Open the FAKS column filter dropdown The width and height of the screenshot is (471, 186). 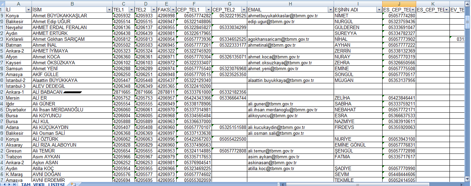point(172,10)
